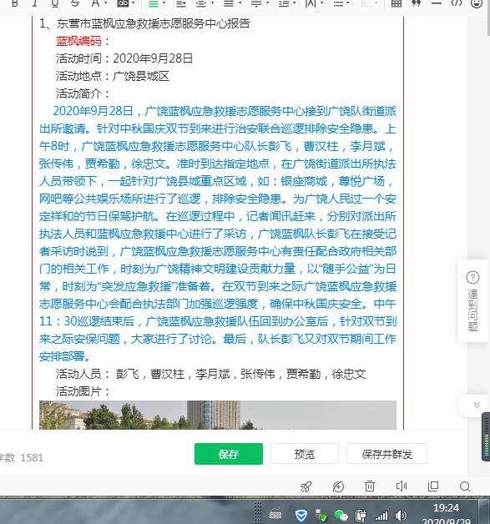The image size is (490, 524).
Task: Click the browser bar speaker mute icon
Action: pyautogui.click(x=402, y=486)
